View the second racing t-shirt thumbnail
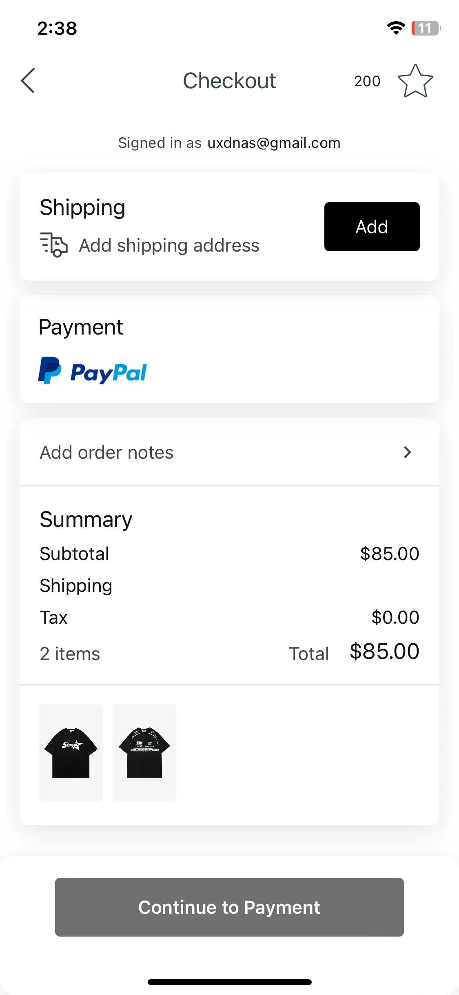 click(144, 752)
